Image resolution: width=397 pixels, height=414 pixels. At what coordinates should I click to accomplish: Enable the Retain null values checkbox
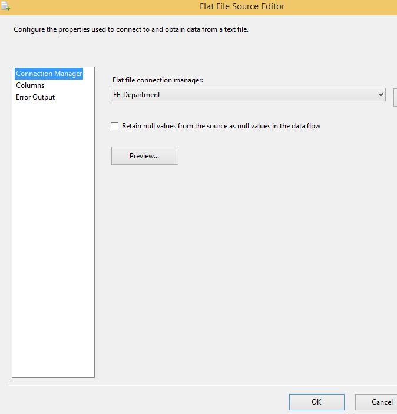pyautogui.click(x=115, y=126)
